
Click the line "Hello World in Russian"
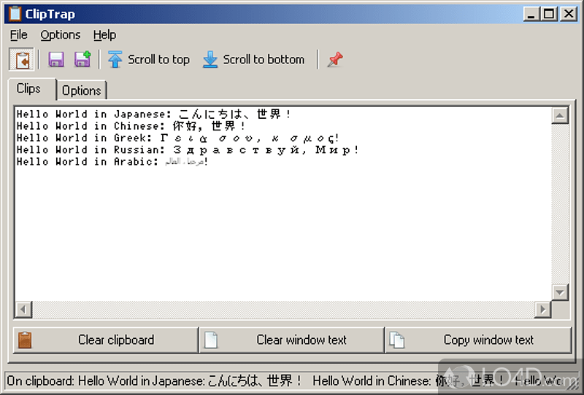pos(188,149)
